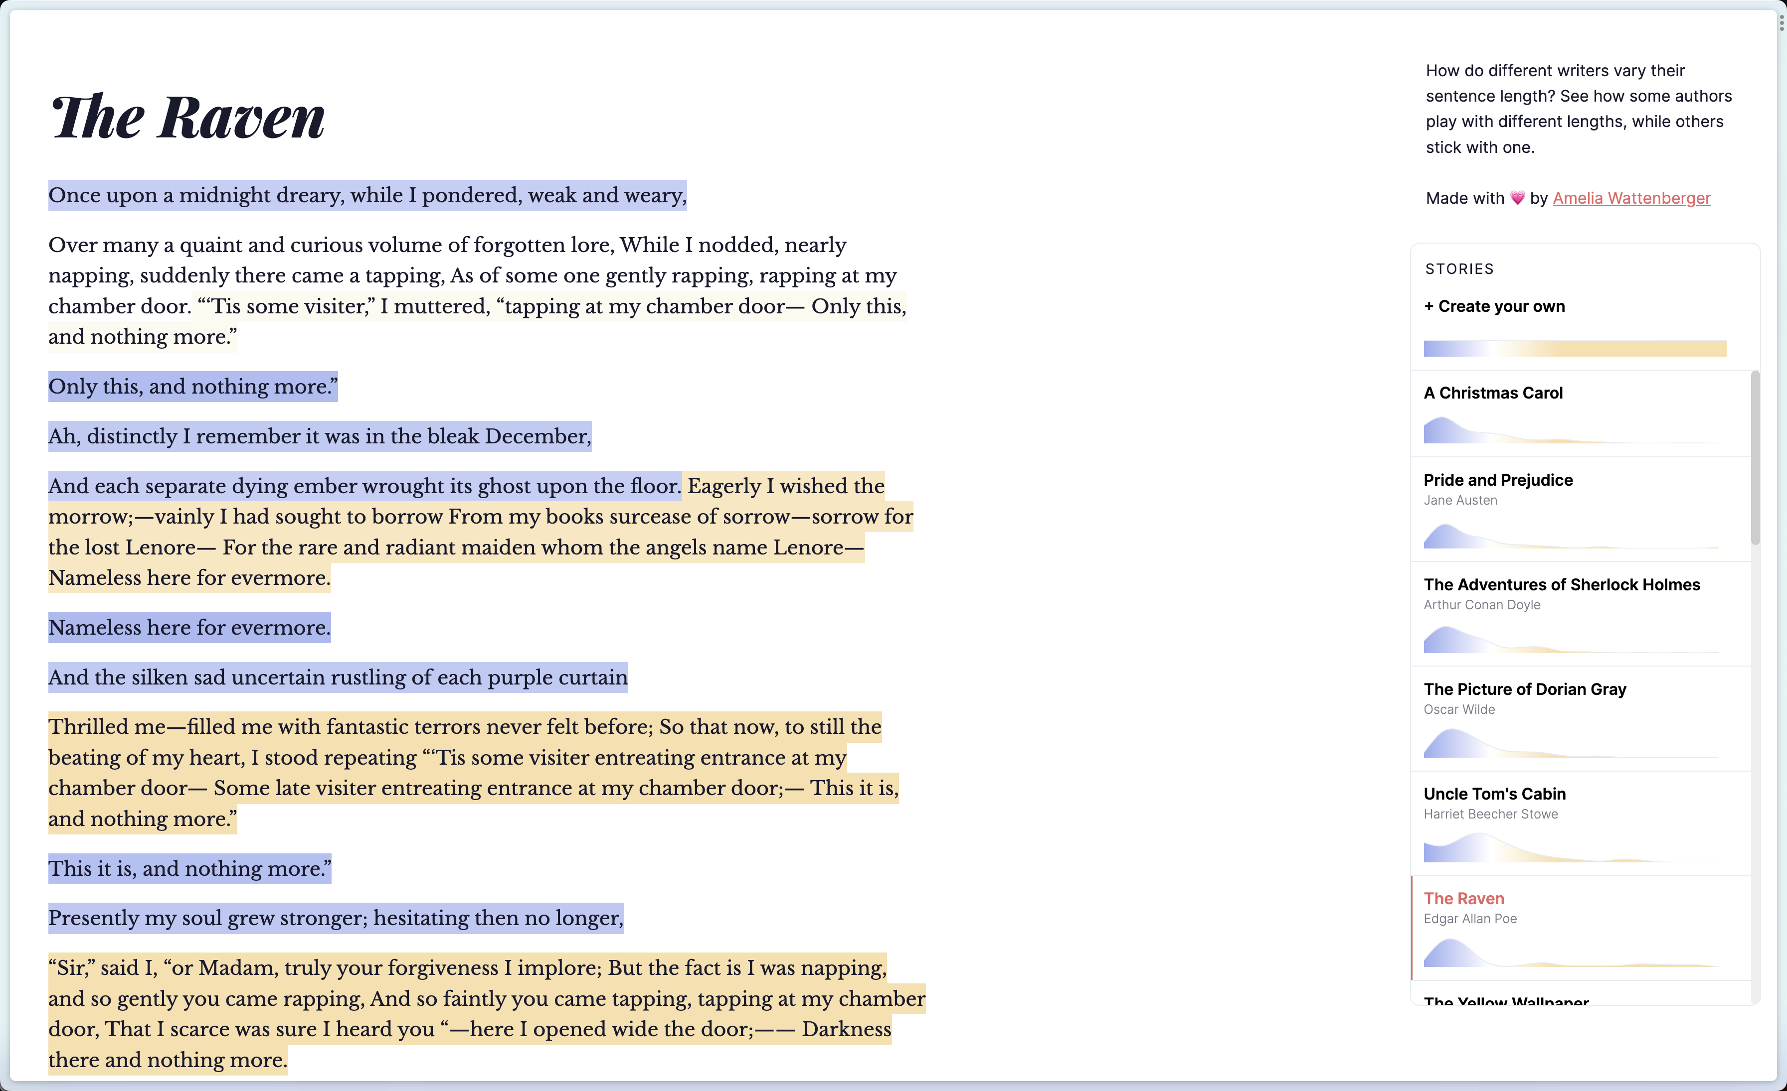Image resolution: width=1787 pixels, height=1091 pixels.
Task: Click the stories list scrollbar
Action: (1755, 457)
